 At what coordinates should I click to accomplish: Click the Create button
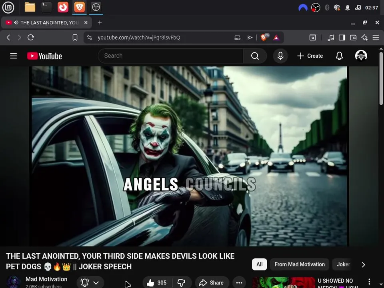click(x=310, y=56)
